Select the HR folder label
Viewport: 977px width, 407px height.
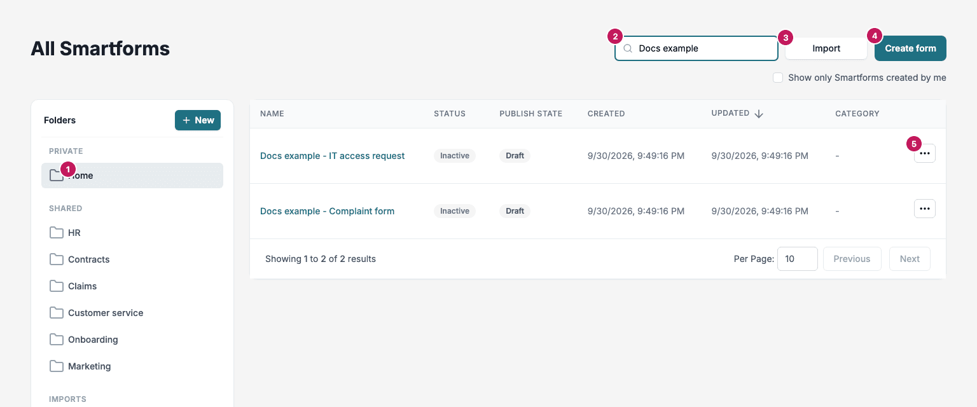tap(74, 233)
